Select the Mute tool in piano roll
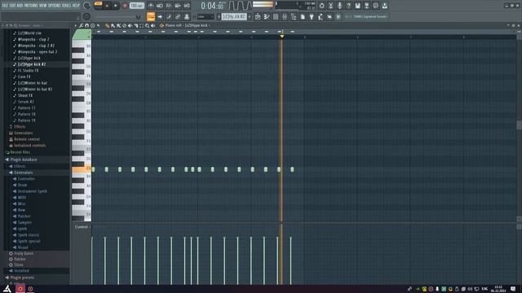The height and width of the screenshot is (293, 522). [x=130, y=25]
